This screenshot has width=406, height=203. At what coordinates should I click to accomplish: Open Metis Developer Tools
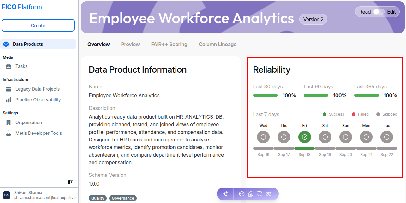pos(38,133)
